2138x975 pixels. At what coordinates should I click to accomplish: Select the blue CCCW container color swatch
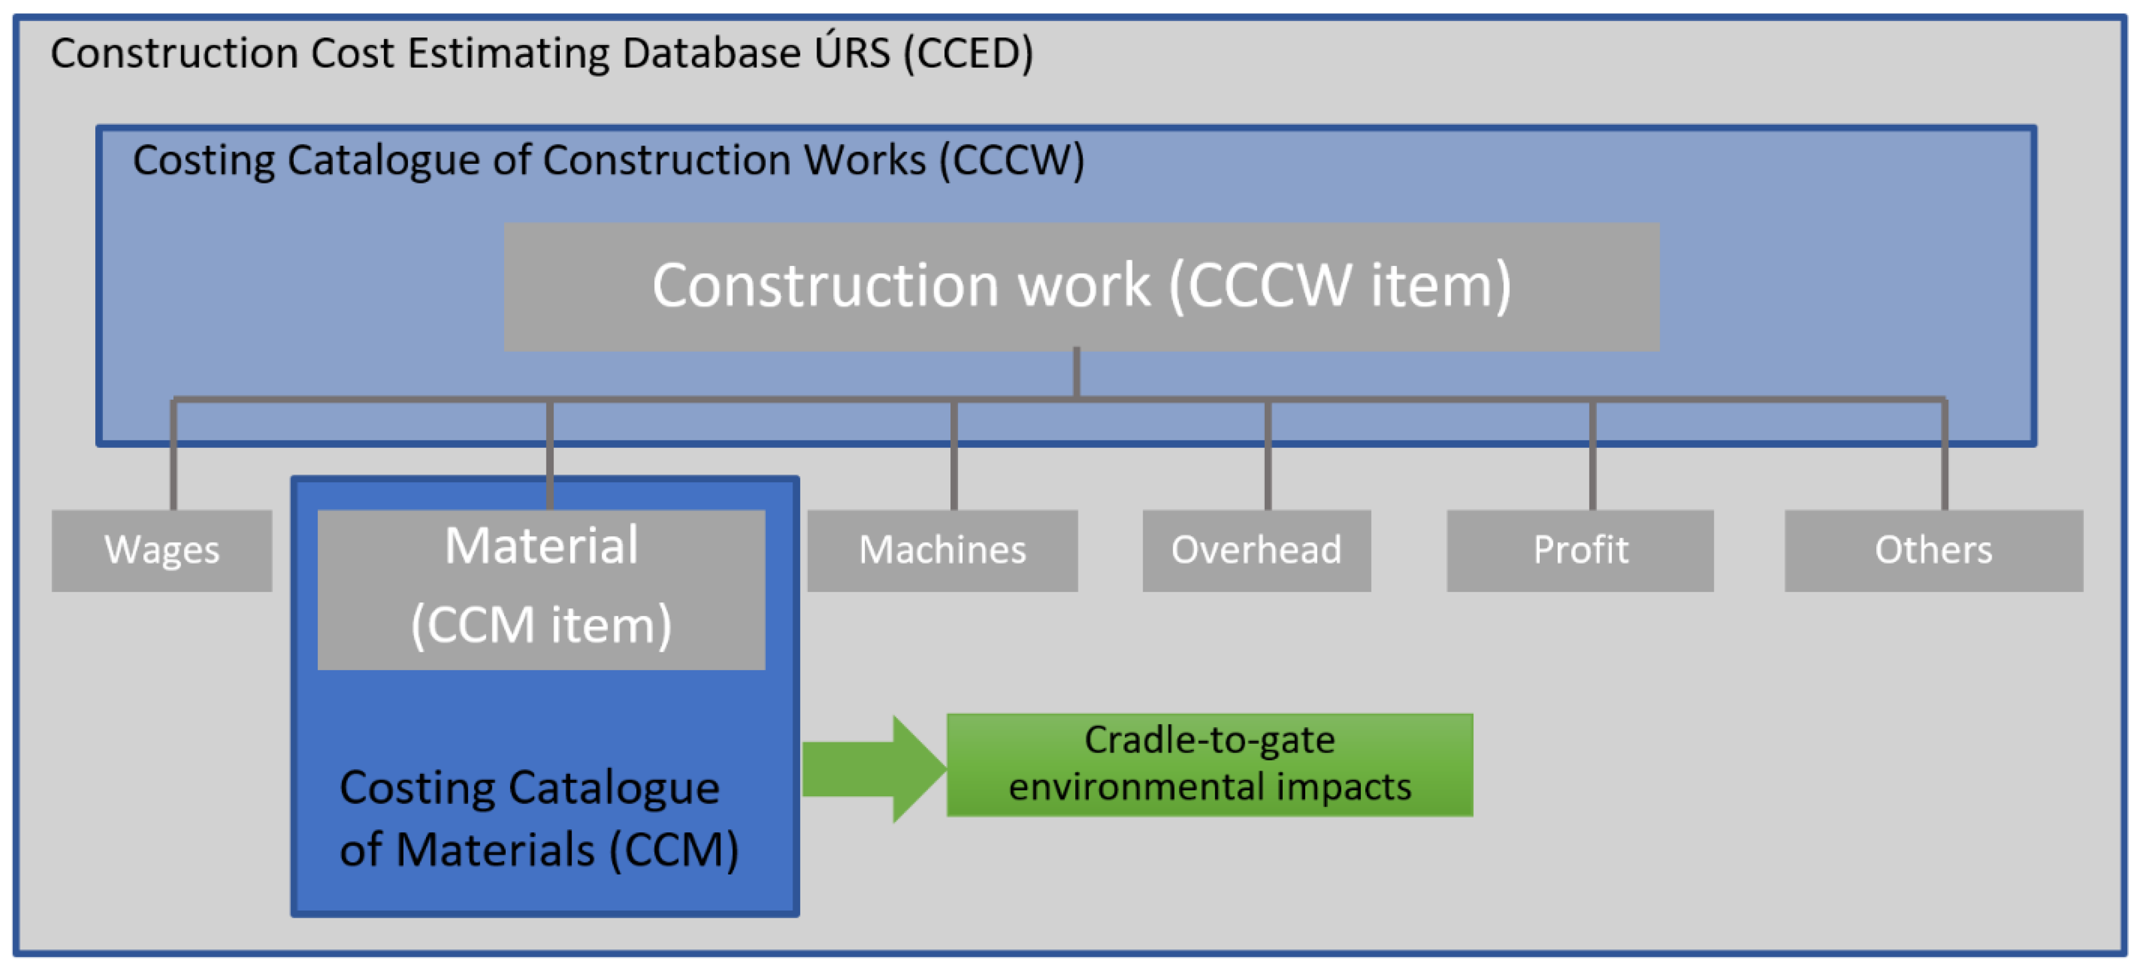[273, 273]
